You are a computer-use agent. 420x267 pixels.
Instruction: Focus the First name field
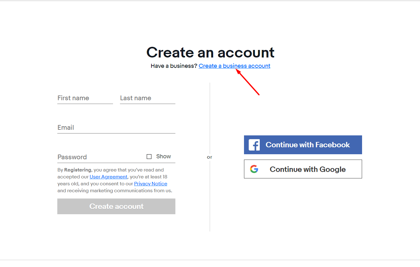pyautogui.click(x=85, y=98)
